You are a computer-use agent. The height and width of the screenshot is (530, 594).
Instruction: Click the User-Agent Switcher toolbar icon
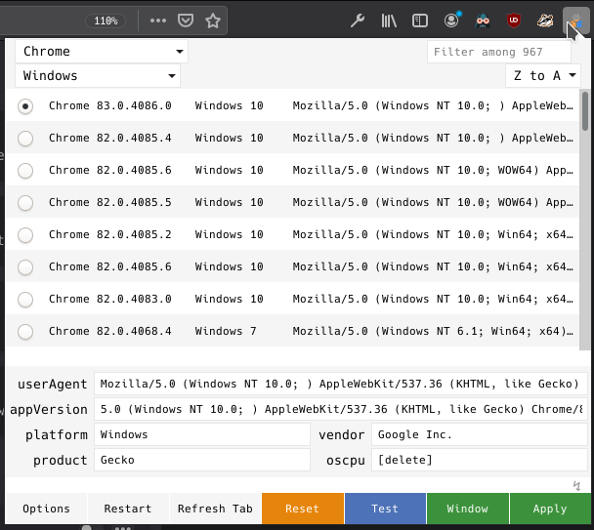click(575, 20)
